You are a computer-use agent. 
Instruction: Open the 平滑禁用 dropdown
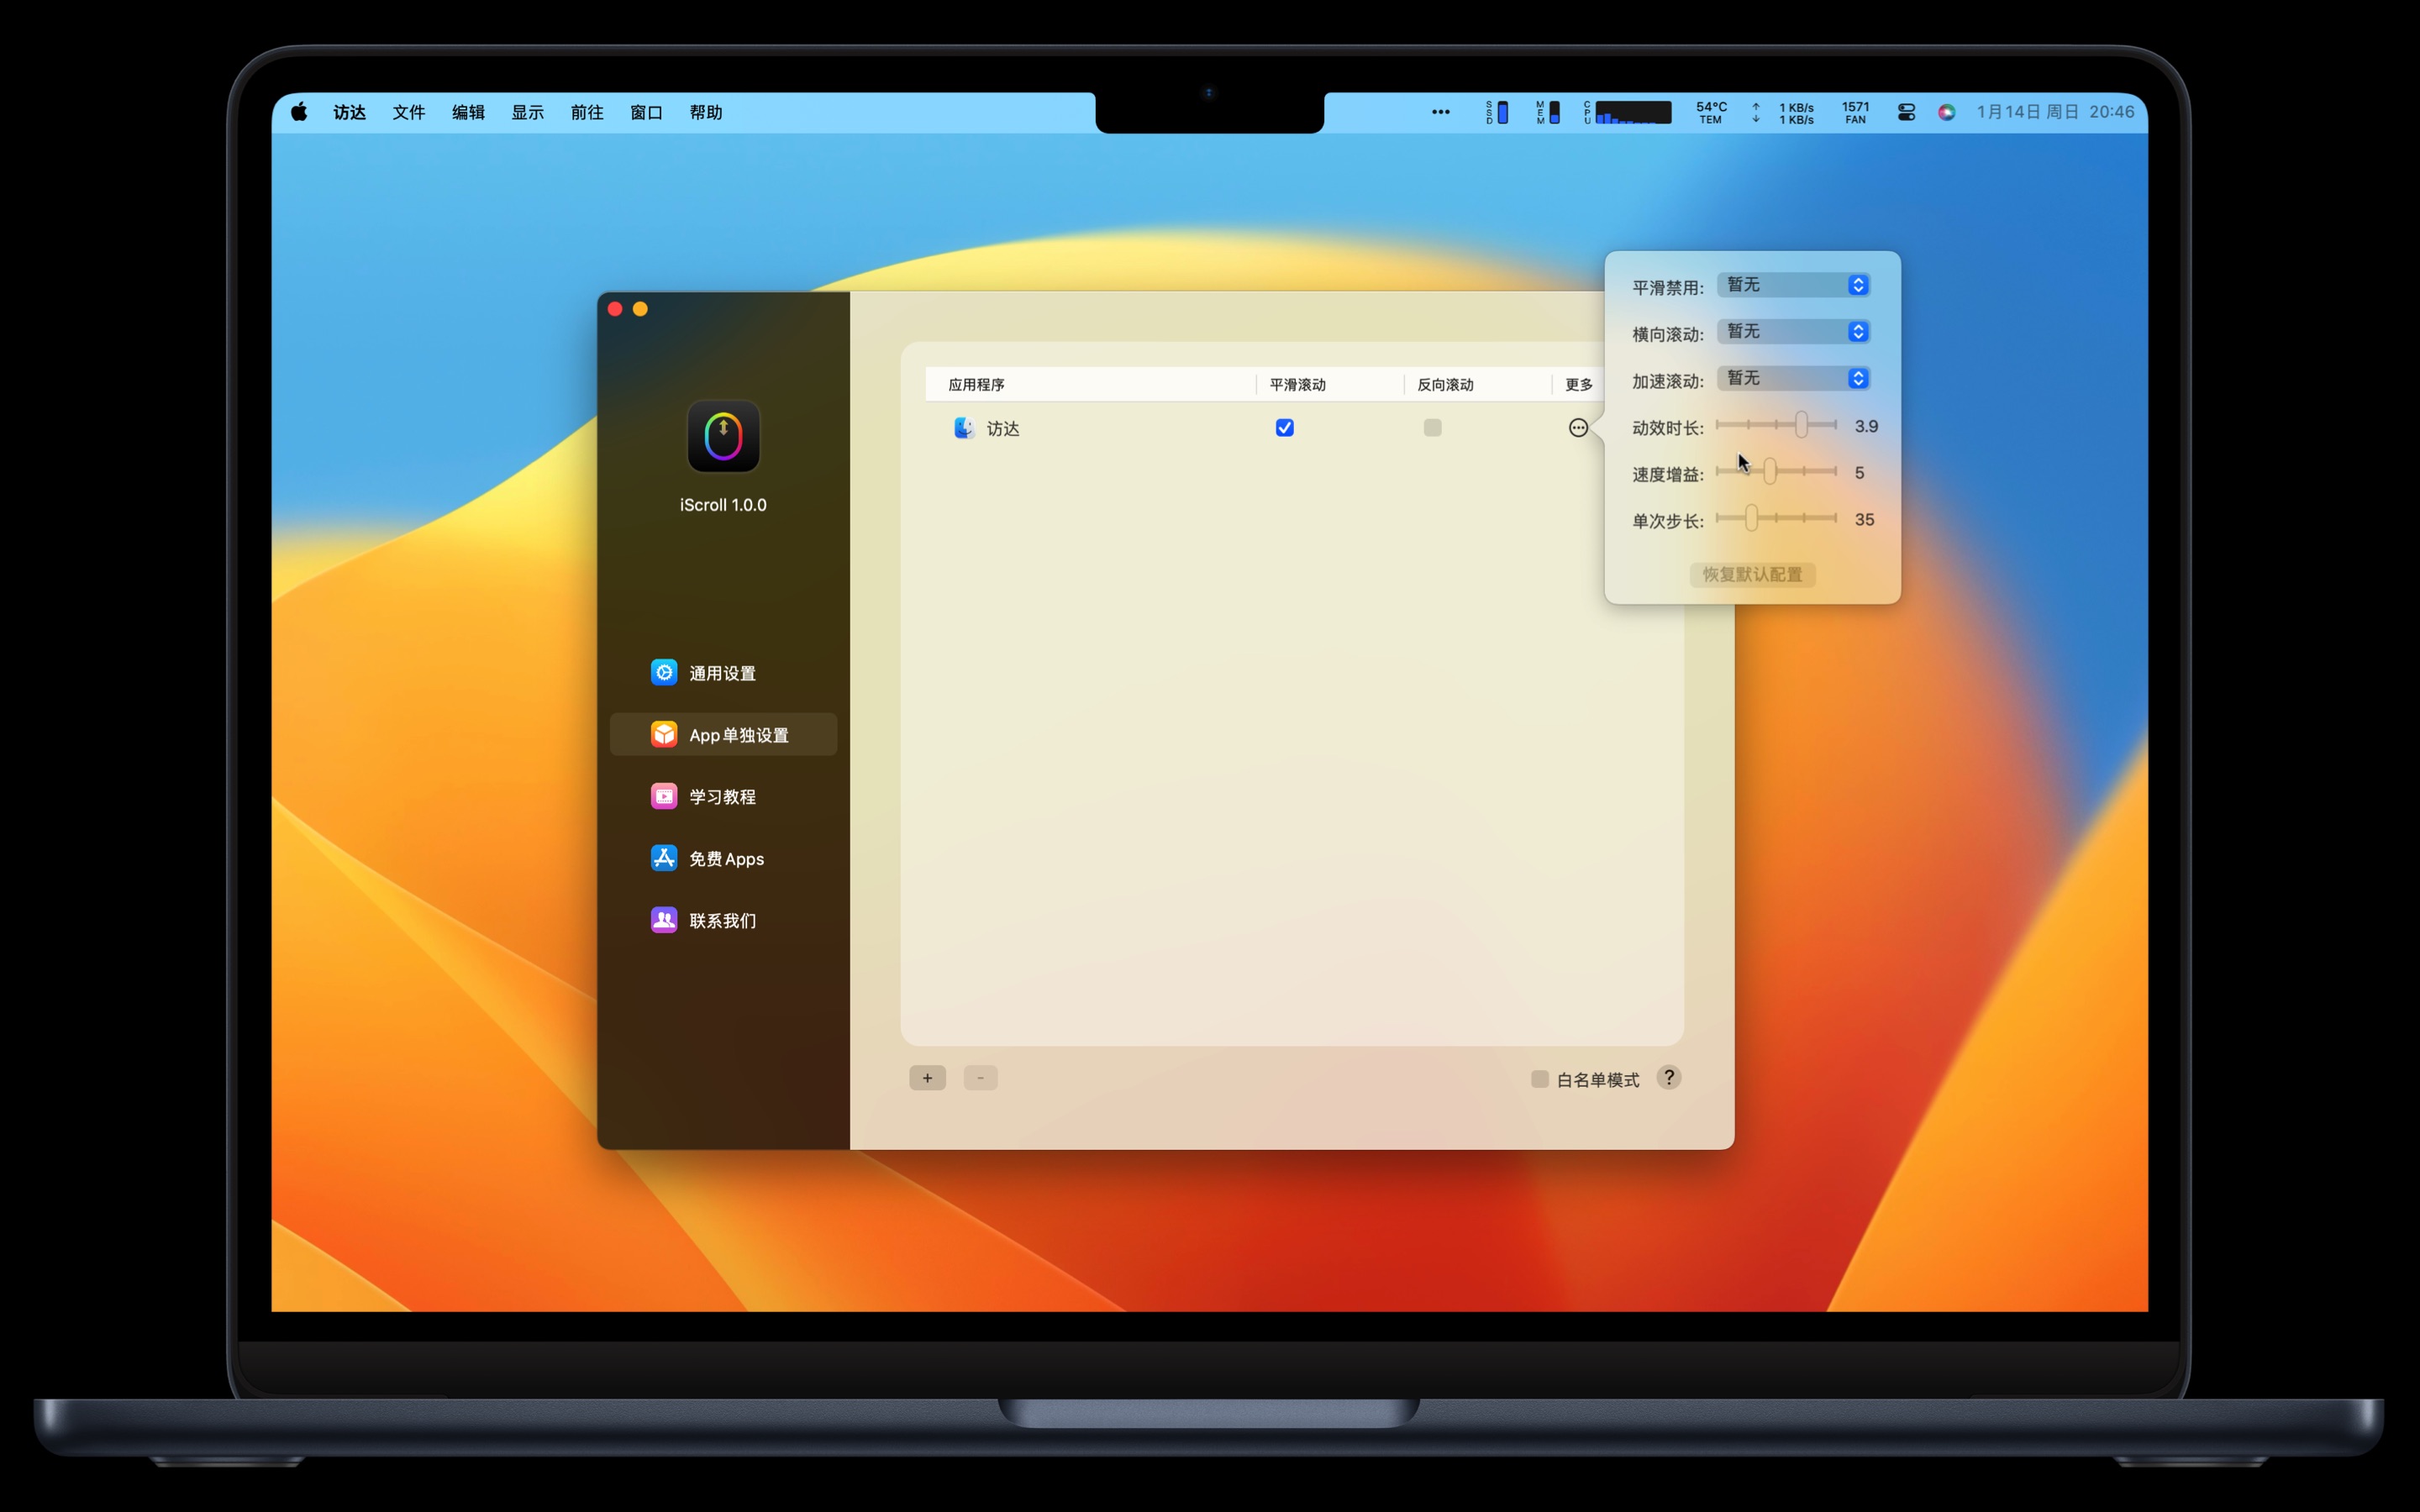pos(1794,285)
